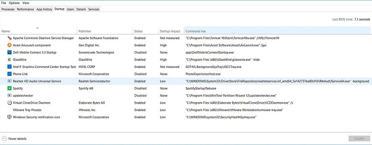This screenshot has height=145, width=372.
Task: Switch to the App history tab
Action: pos(44,9)
